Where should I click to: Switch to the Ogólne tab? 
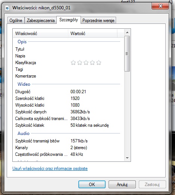pos(16,21)
